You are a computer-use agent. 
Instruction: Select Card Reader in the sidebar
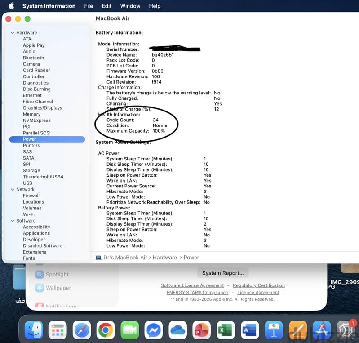pyautogui.click(x=36, y=70)
